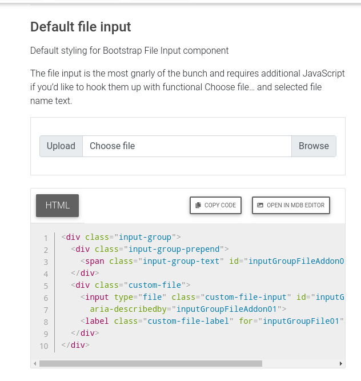Click the left scroll arrow under the code block

34,363
